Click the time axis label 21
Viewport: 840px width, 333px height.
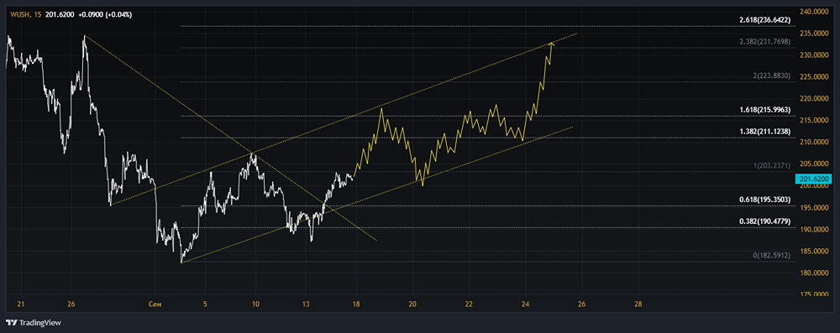click(x=21, y=304)
